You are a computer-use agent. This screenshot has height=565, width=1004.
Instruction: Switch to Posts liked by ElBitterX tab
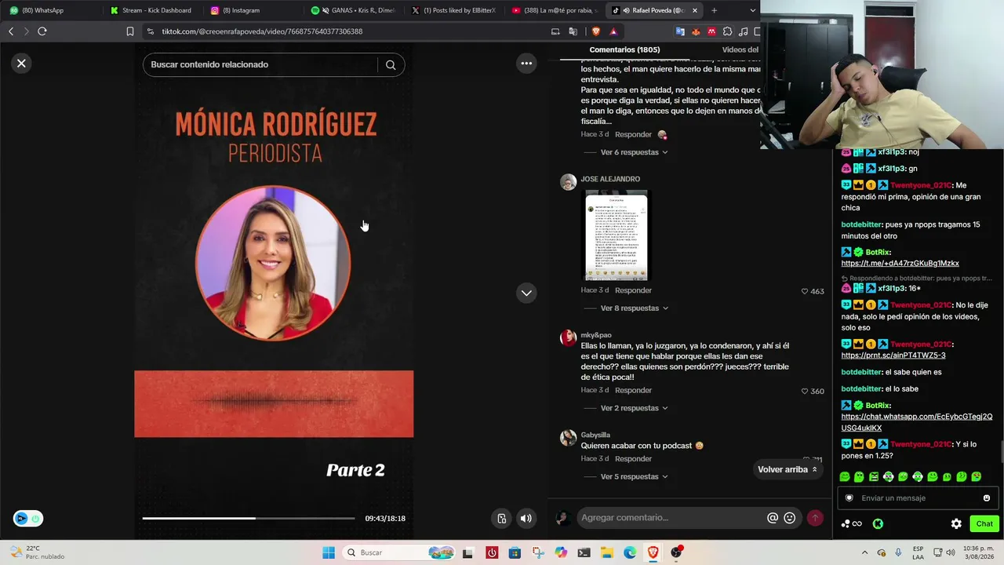click(x=453, y=10)
